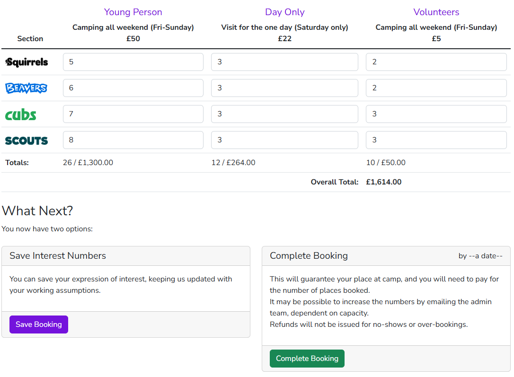
Task: Select the Beavers Young Person input
Action: pos(133,88)
